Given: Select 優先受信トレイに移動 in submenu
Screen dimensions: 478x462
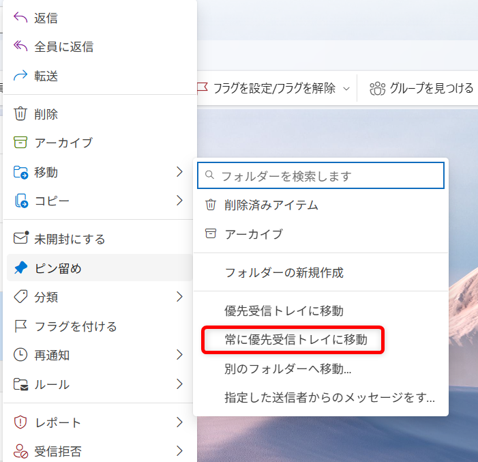Looking at the screenshot, I should click(284, 311).
